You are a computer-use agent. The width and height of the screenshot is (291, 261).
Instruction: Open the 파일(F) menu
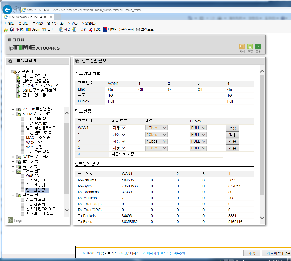[x=10, y=23]
